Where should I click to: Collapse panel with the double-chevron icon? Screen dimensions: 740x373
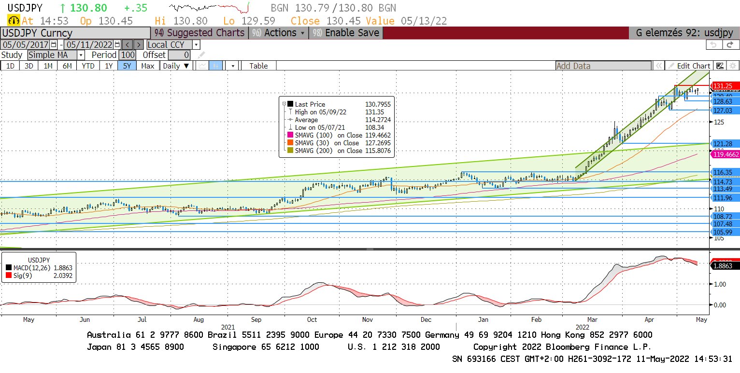(658, 66)
